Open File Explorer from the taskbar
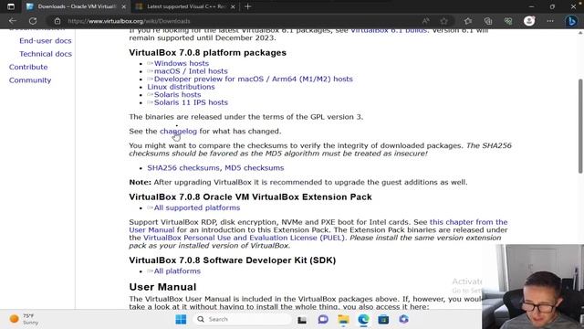The image size is (584, 329). point(343,319)
